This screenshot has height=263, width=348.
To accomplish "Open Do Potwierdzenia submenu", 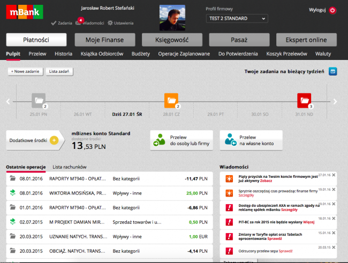I will click(238, 54).
